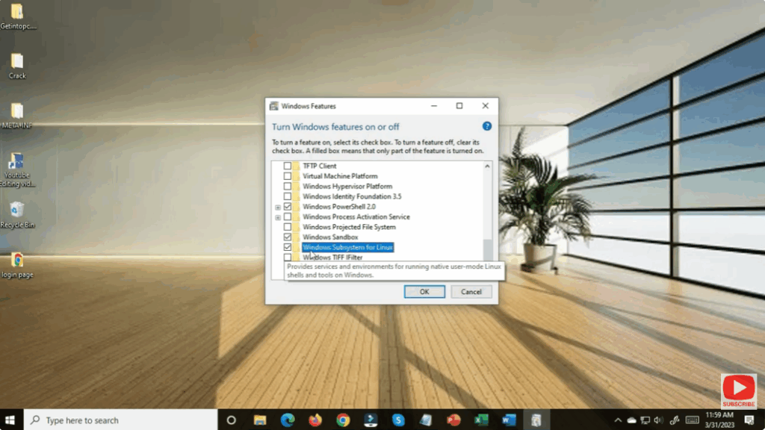The width and height of the screenshot is (765, 430).
Task: Expand the Windows PowerShell 2.0 node
Action: point(278,206)
